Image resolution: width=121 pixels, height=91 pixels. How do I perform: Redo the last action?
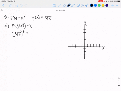click(x=26, y=6)
